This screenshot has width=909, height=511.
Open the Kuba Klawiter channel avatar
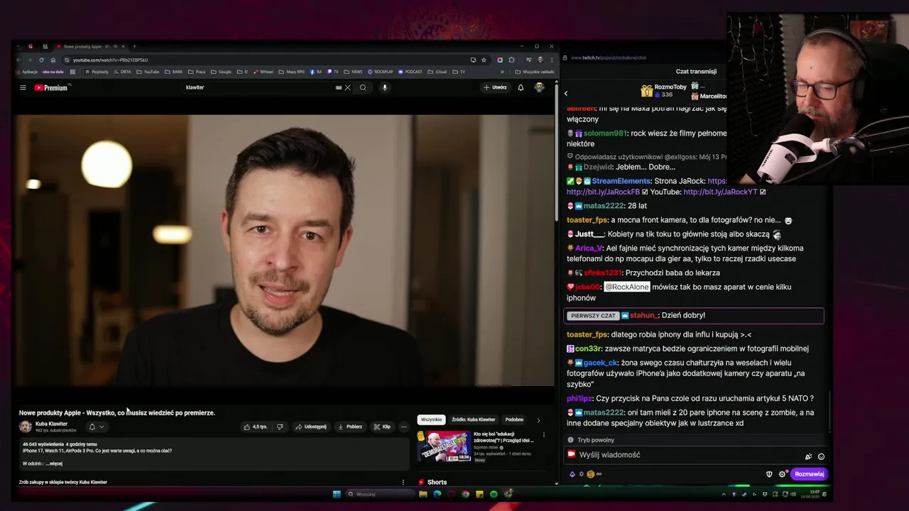coord(26,427)
